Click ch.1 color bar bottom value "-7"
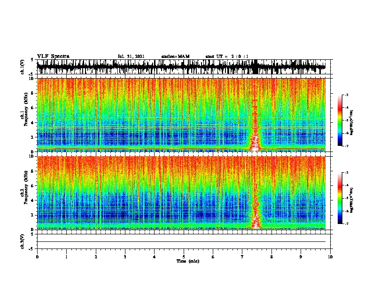This screenshot has width=372, height=288. click(x=346, y=146)
